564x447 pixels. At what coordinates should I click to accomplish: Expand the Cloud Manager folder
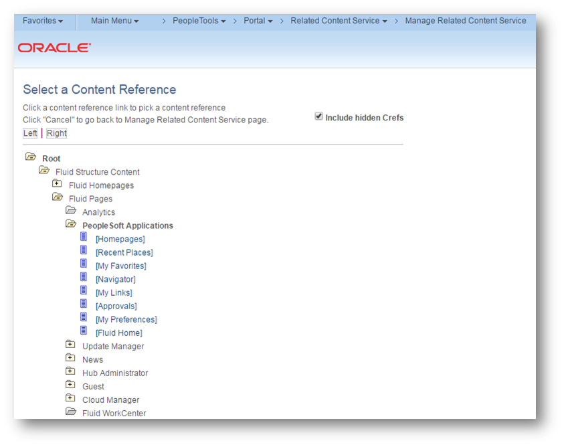point(71,397)
